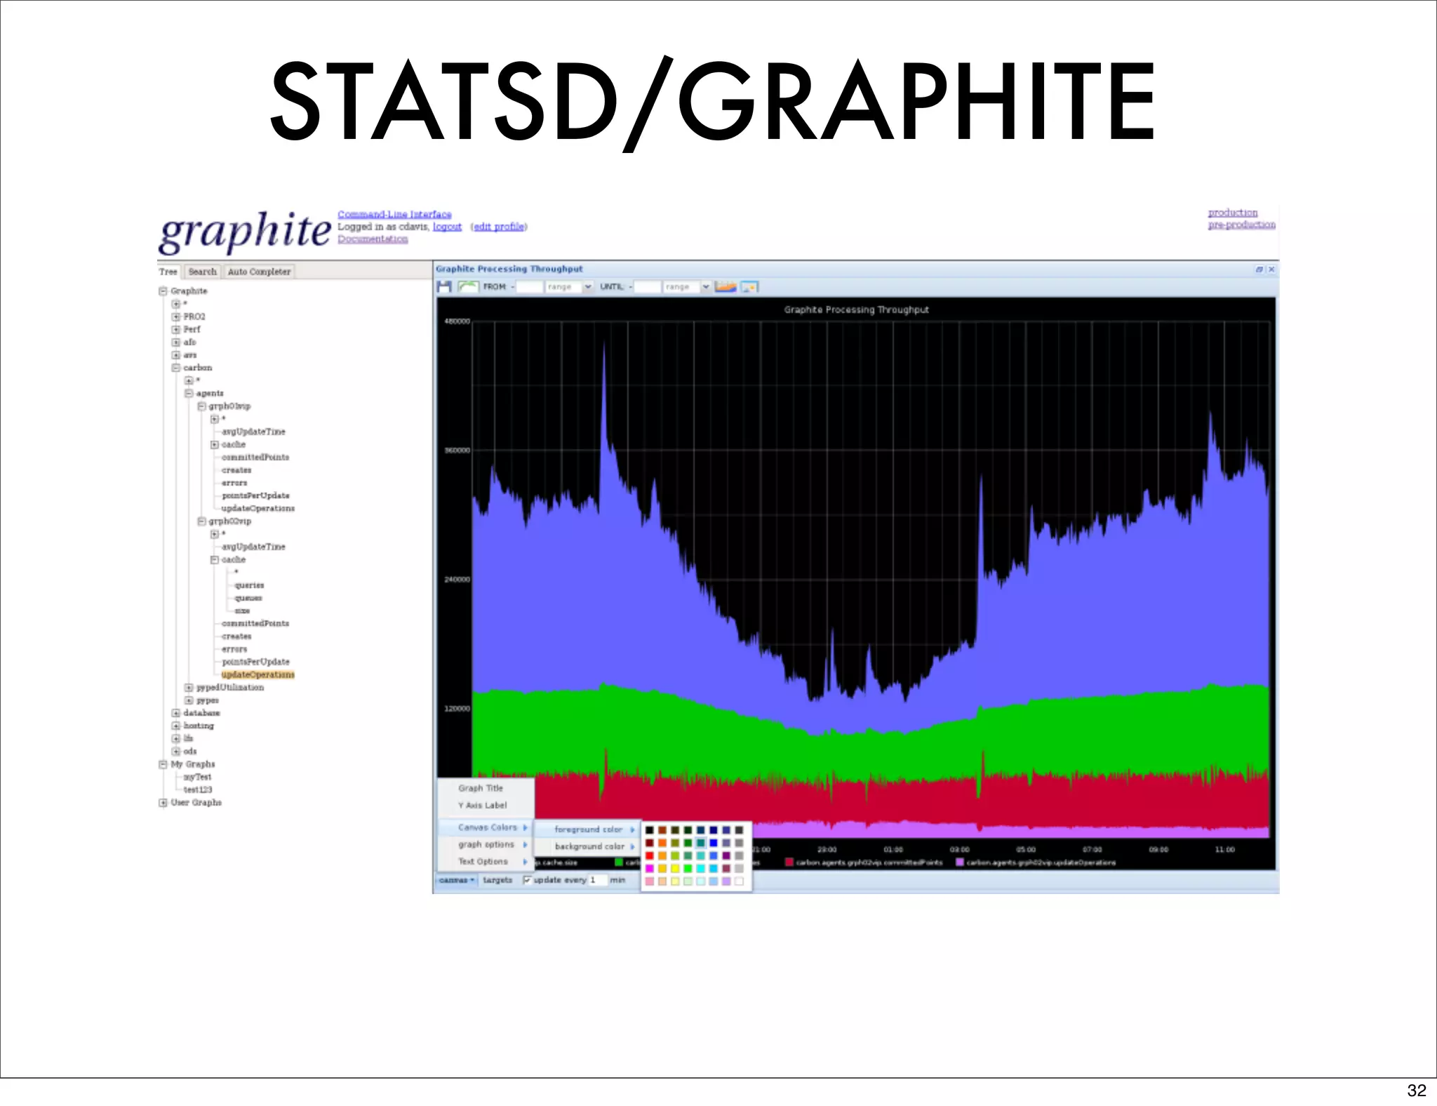Expand the database tree node
Viewport: 1437px width, 1106px height.
point(176,713)
